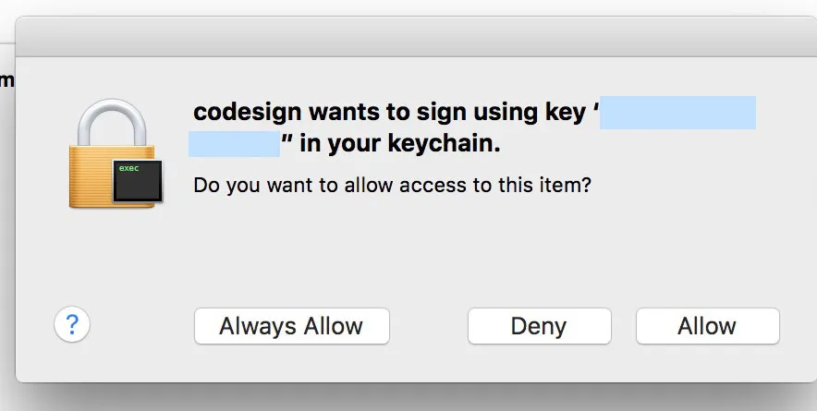
Task: Click the exec terminal badge on padlock
Action: (137, 182)
